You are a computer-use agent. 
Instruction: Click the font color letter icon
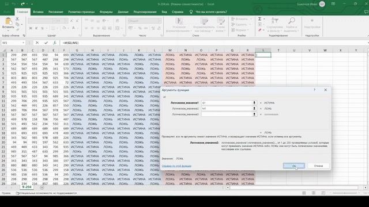[73, 28]
